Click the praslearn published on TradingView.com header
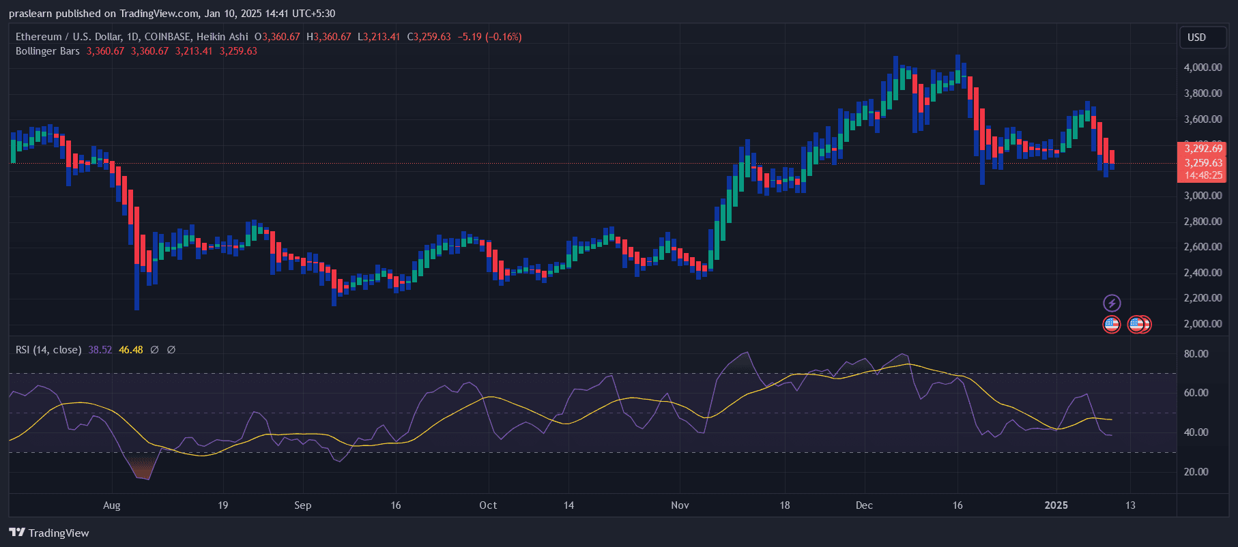This screenshot has width=1238, height=547. pos(172,13)
